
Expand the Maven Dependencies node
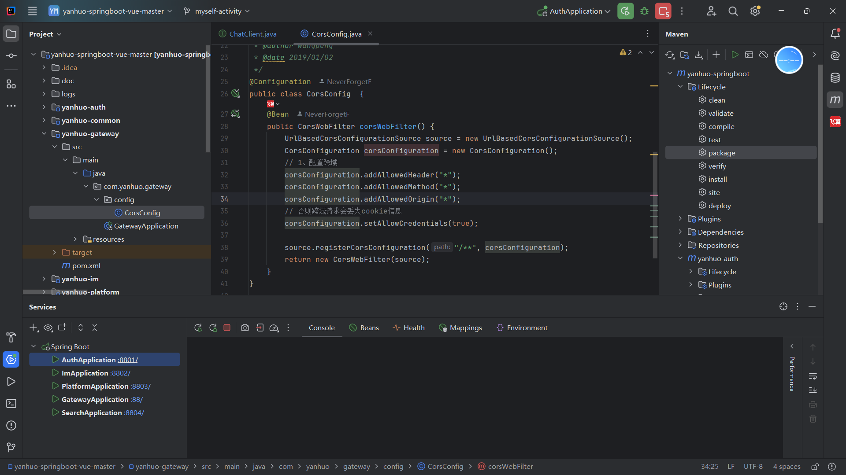tap(680, 232)
